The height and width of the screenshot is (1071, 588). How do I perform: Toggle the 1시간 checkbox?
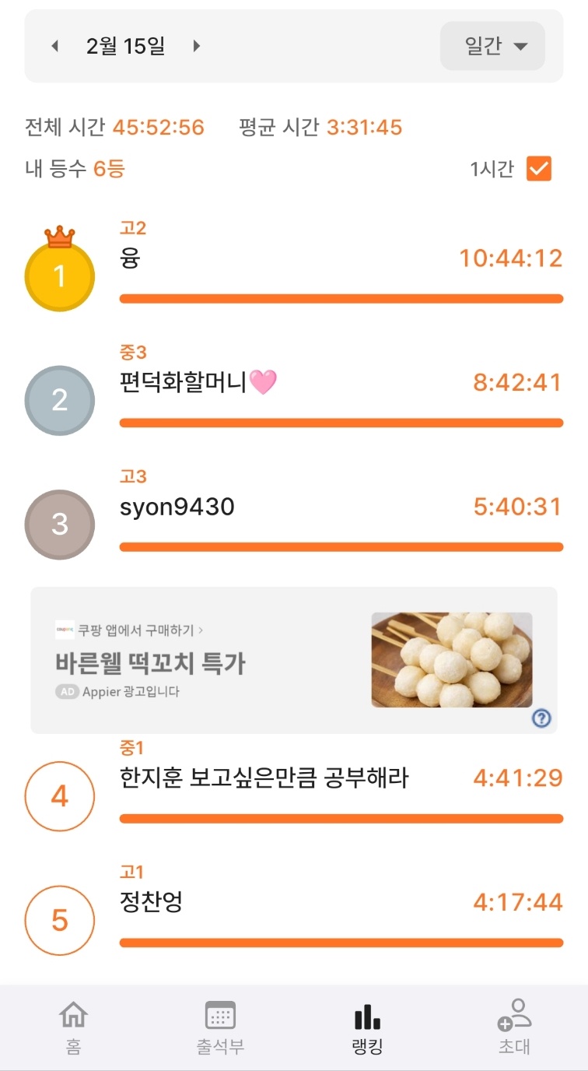(x=538, y=169)
